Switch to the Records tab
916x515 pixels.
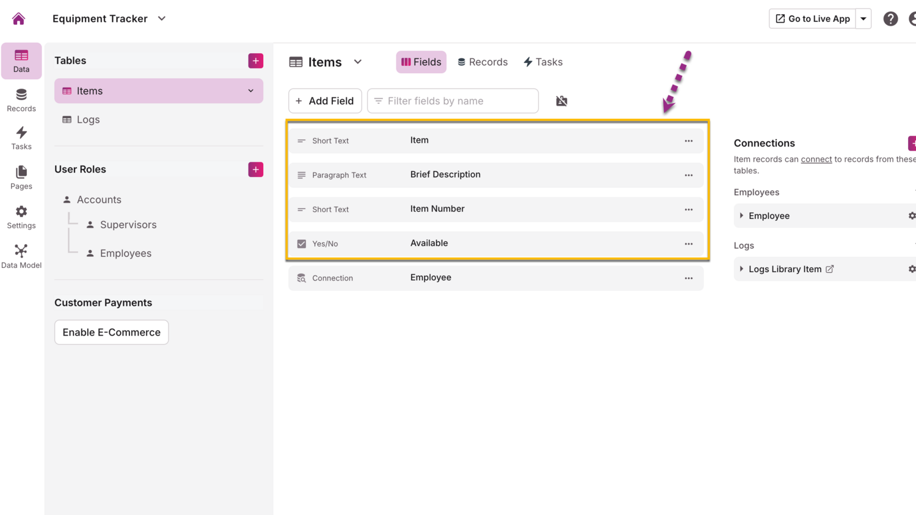482,62
